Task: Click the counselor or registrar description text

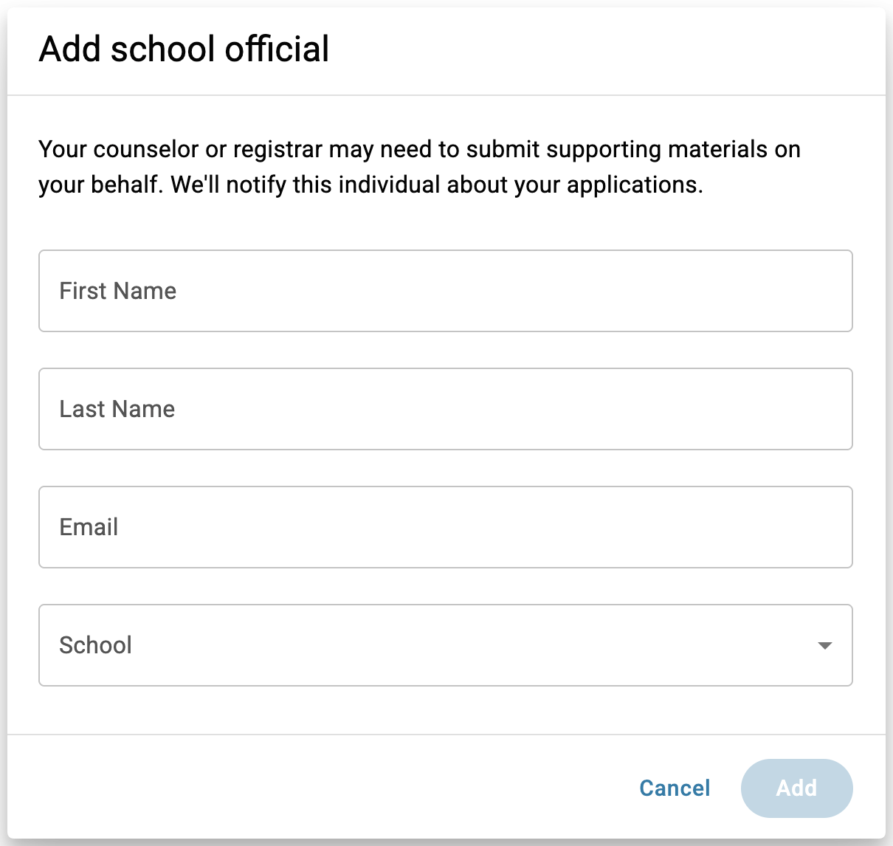Action: point(419,150)
